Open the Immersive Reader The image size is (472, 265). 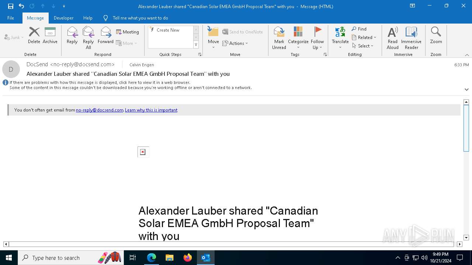[412, 38]
